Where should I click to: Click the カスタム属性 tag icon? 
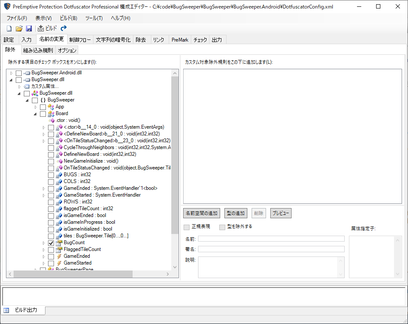pyautogui.click(x=27, y=87)
